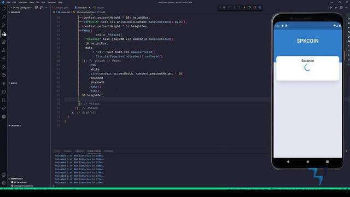The height and width of the screenshot is (197, 350).
Task: Close the main.dart editor tab
Action: tap(89, 8)
